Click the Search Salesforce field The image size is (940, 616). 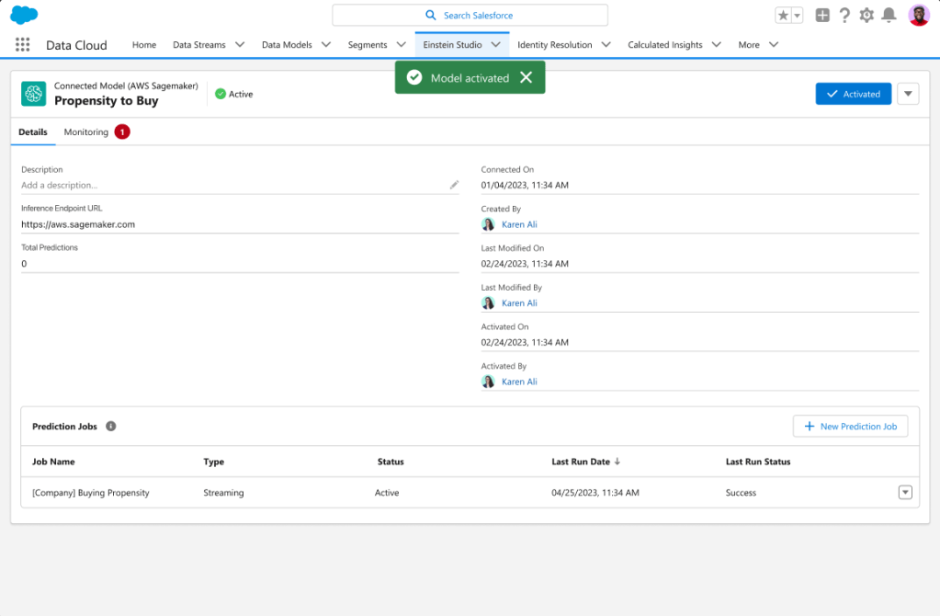pyautogui.click(x=470, y=15)
